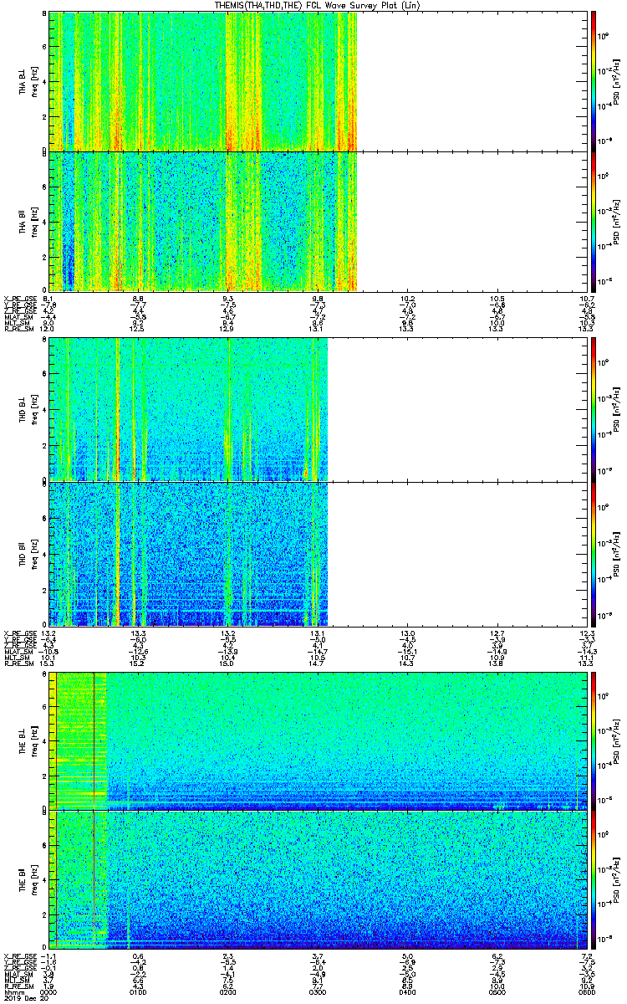
Task: Click THE X_RE_GSE value 6.2
Action: (497, 955)
